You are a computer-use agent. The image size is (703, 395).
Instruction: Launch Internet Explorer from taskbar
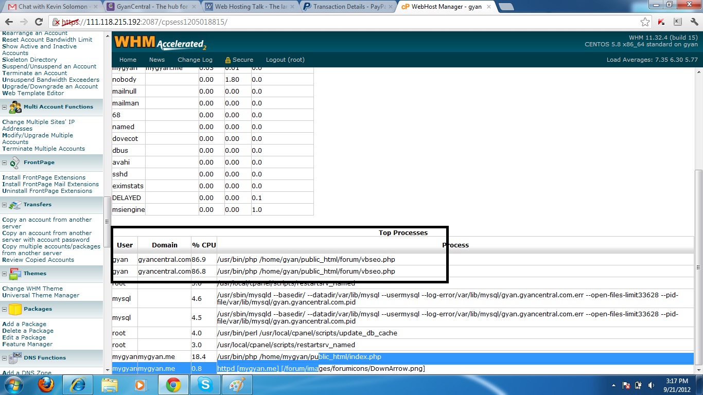[x=78, y=385]
